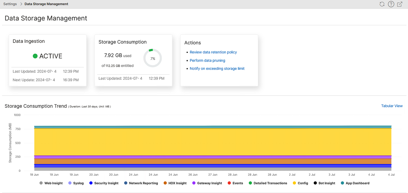This screenshot has height=193, width=408.
Task: Click gray Web Insight band in chart
Action: tap(213, 169)
